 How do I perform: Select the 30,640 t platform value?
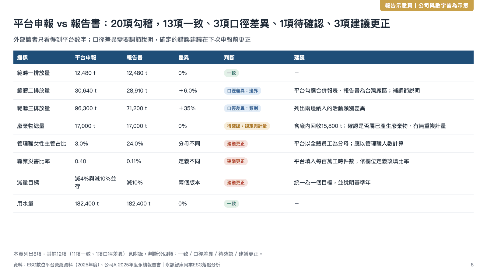86,91
